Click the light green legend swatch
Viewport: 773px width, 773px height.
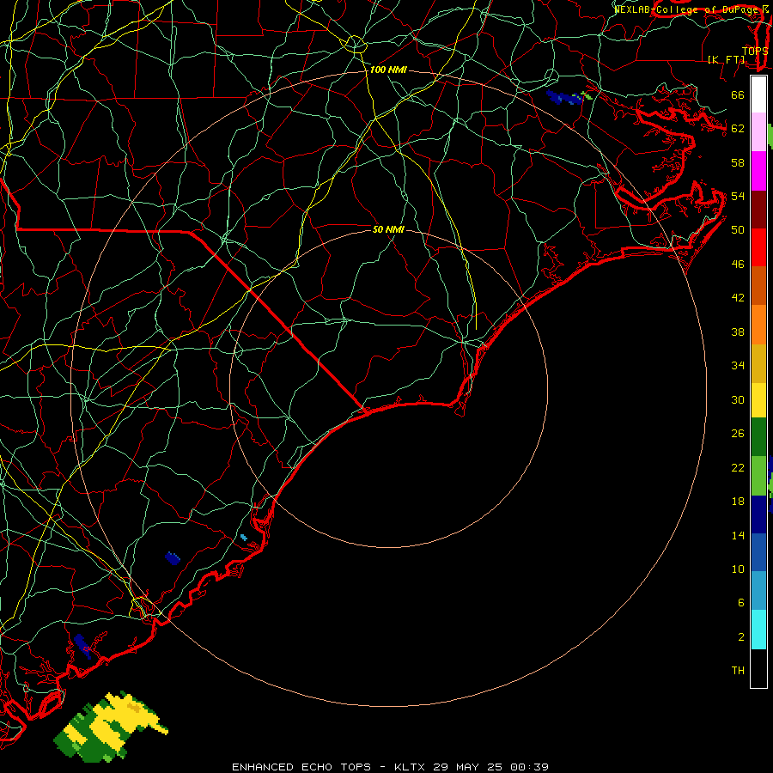[758, 476]
